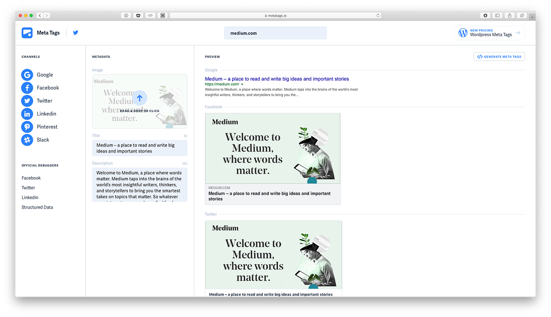Click the info extension icon in Safari toolbar
This screenshot has width=551, height=317.
(x=126, y=15)
